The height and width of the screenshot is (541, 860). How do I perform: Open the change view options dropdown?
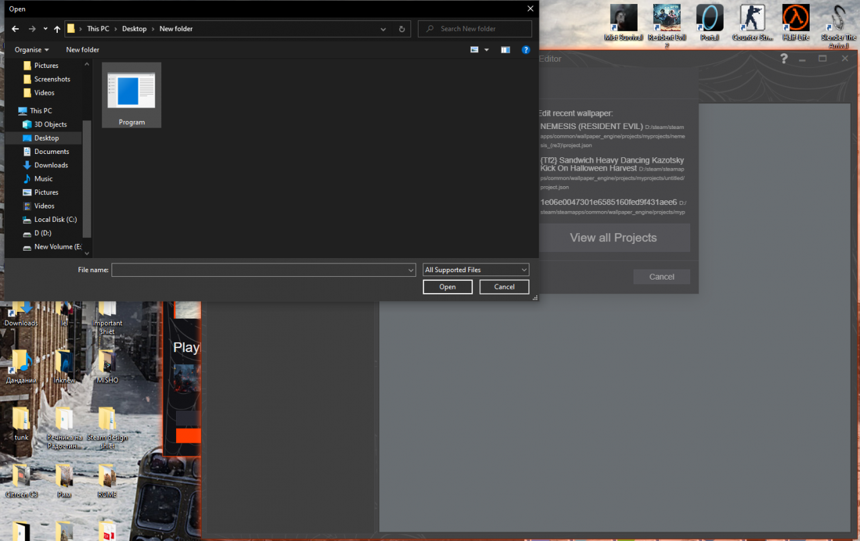(486, 50)
